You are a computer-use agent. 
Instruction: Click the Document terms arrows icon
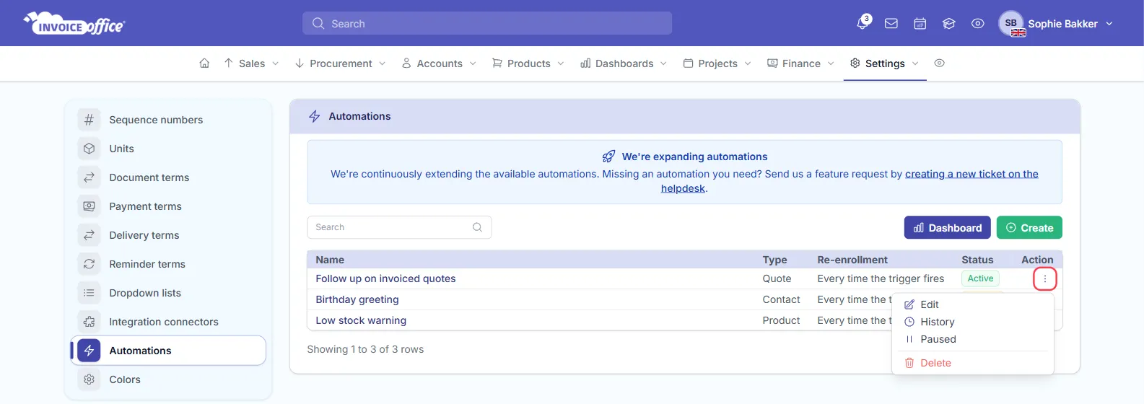coord(89,177)
